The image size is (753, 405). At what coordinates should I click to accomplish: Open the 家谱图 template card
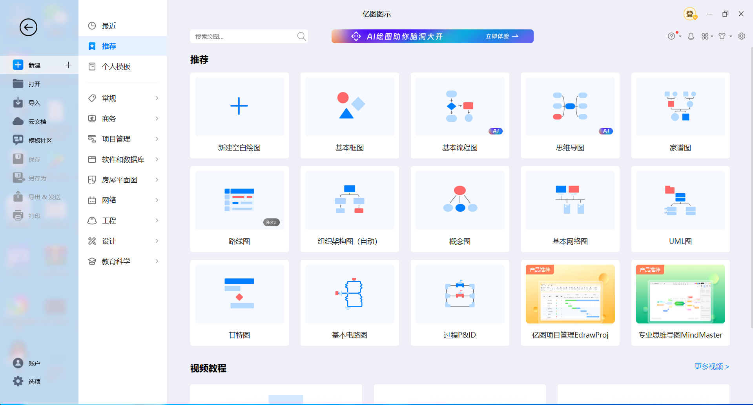click(680, 115)
